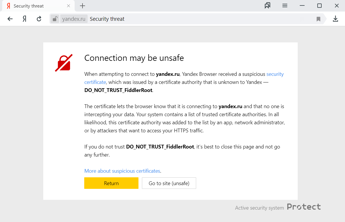
Task: Click the unlocked padlock icon in the address bar
Action: (55, 19)
